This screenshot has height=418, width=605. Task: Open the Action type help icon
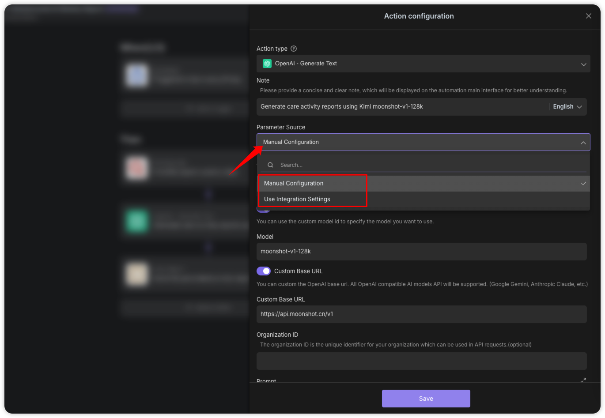[x=294, y=49]
